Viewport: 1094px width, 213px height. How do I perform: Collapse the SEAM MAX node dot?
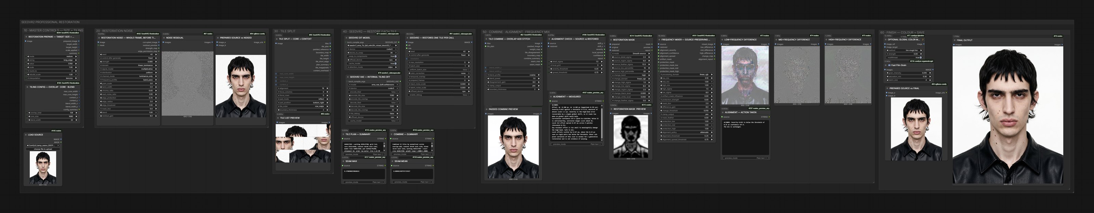pos(344,161)
